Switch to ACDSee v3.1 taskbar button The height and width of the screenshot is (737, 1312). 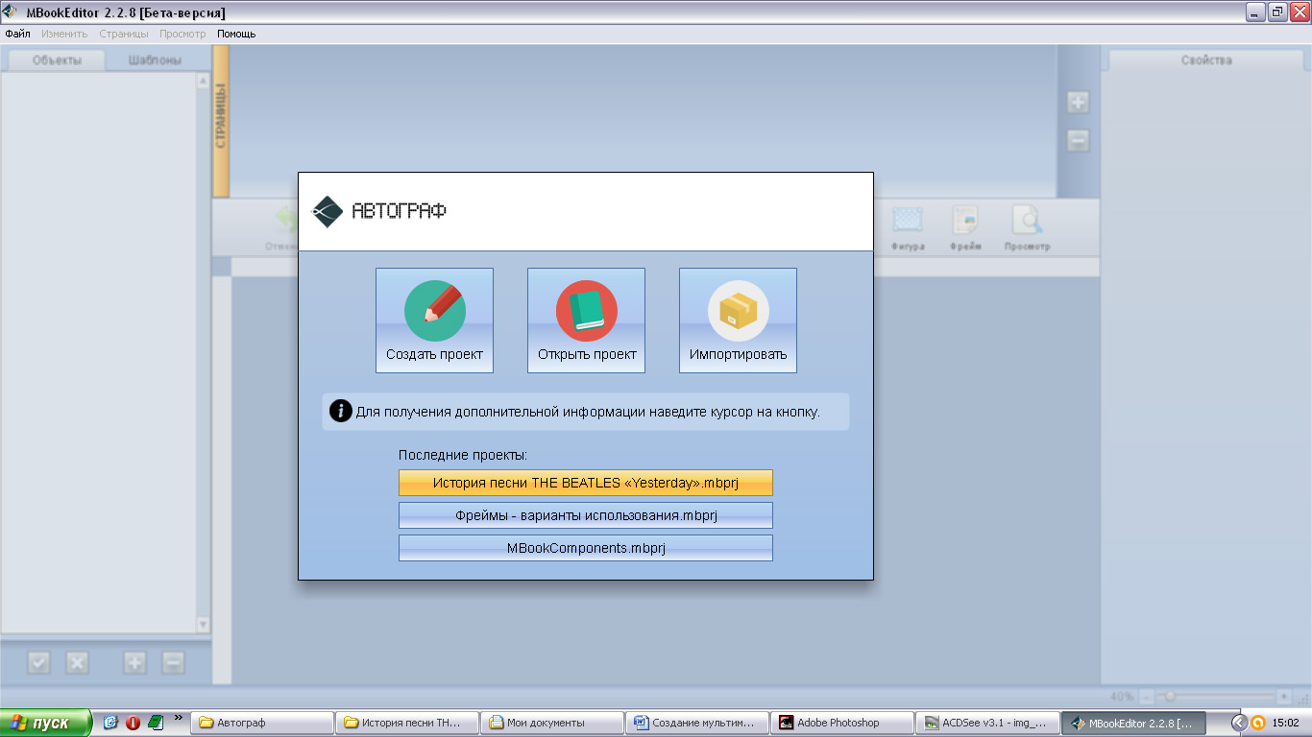[988, 723]
